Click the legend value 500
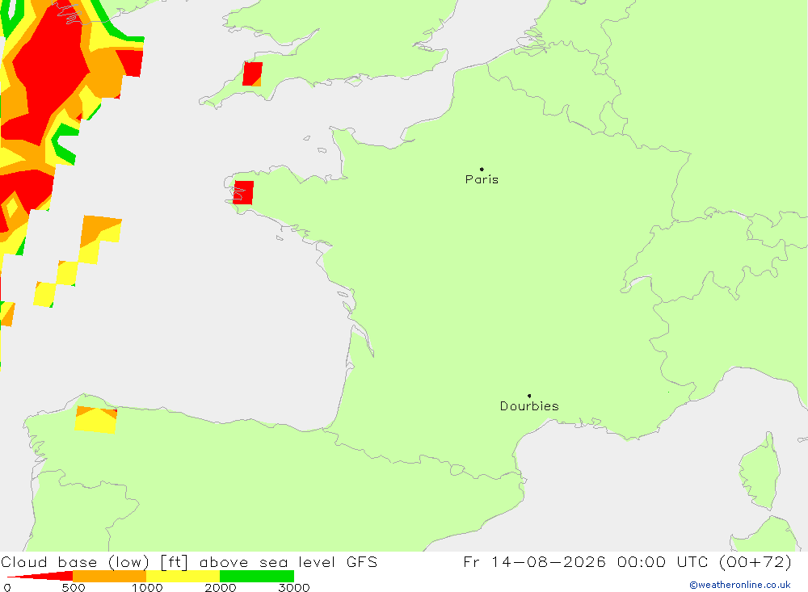 pos(74,587)
